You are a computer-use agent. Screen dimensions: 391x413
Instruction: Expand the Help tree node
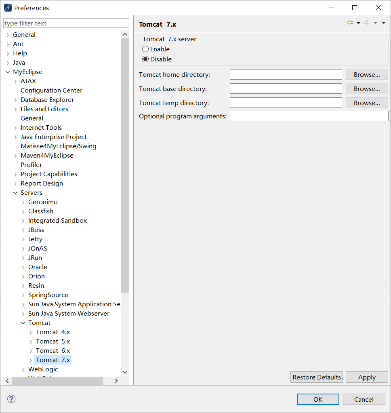click(8, 53)
